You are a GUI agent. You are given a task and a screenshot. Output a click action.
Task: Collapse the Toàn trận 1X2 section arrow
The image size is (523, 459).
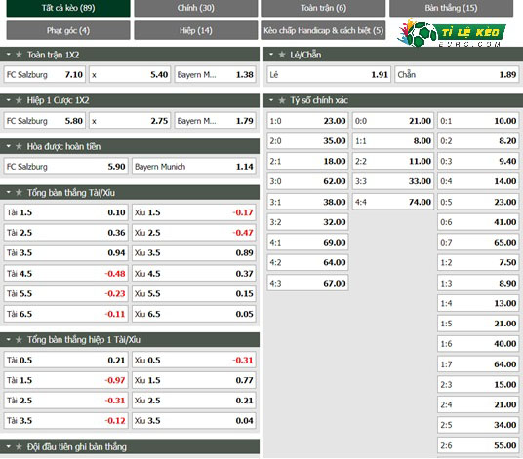click(9, 55)
